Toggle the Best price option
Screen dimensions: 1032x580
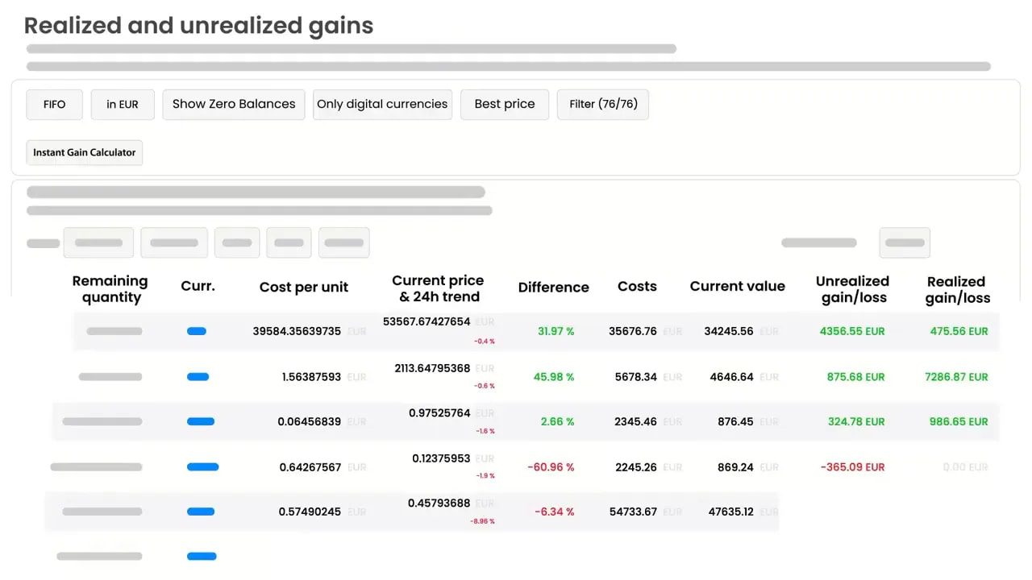point(504,104)
